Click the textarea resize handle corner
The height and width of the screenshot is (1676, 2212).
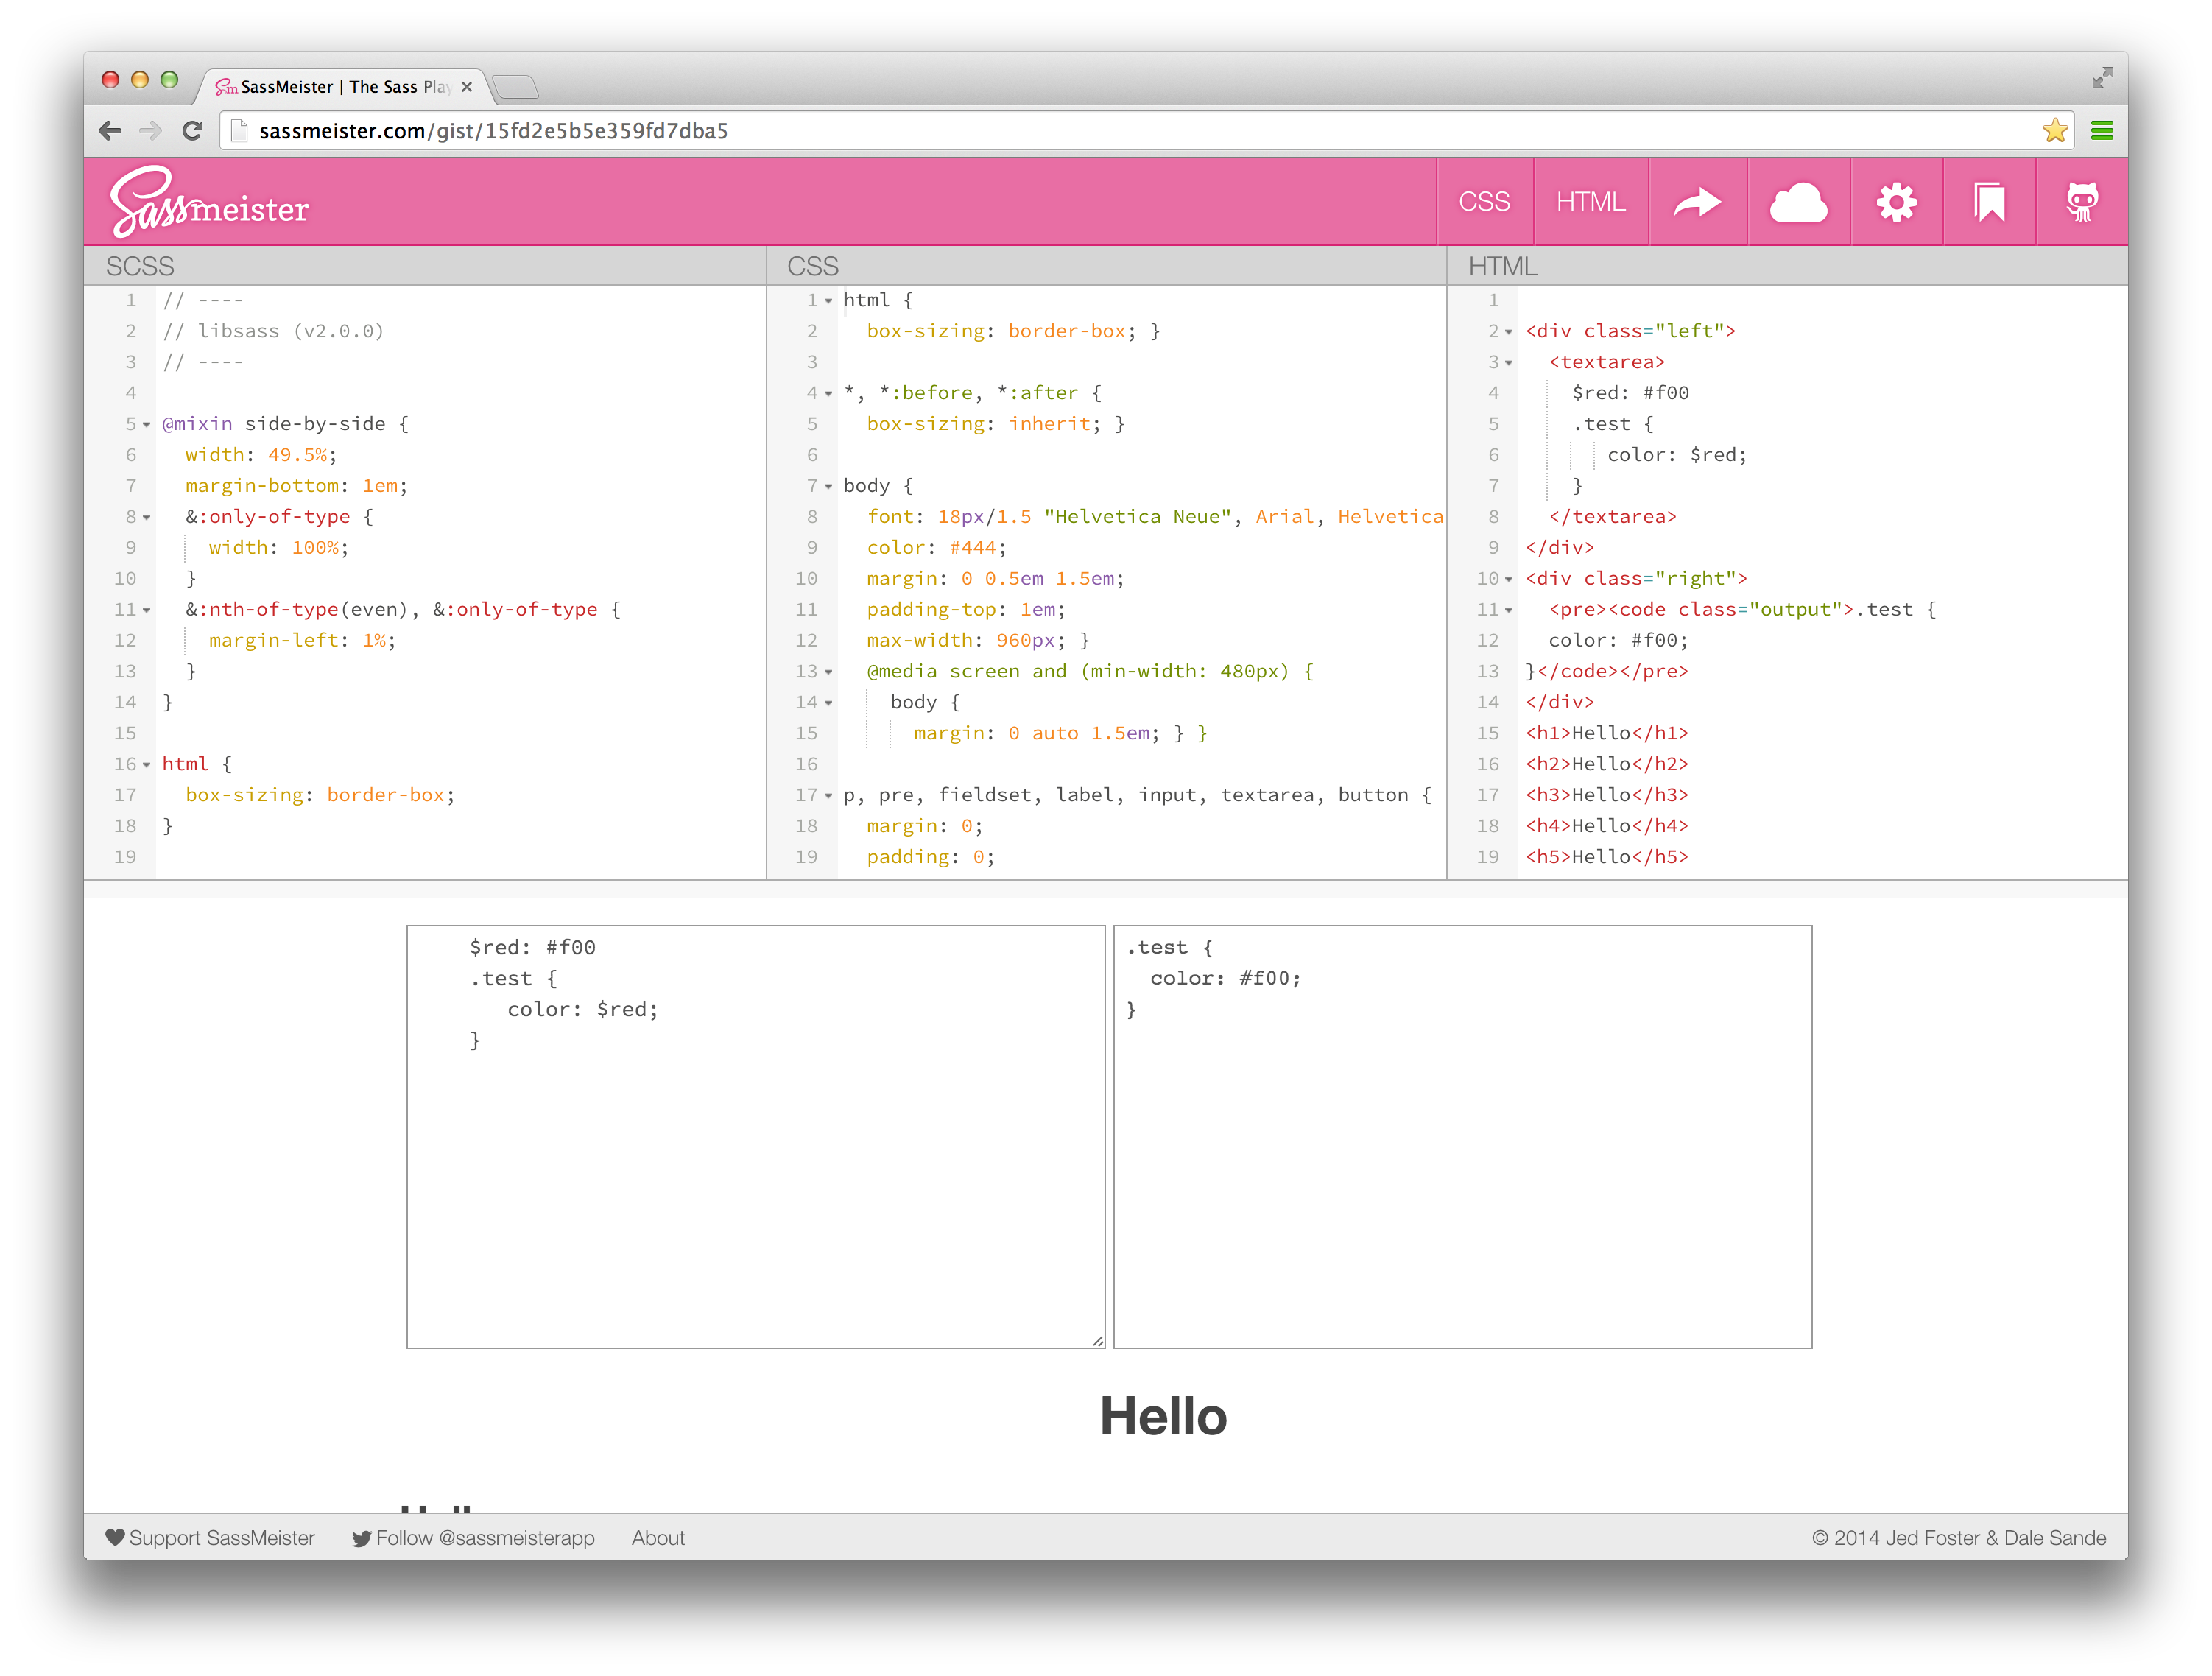tap(1097, 1341)
